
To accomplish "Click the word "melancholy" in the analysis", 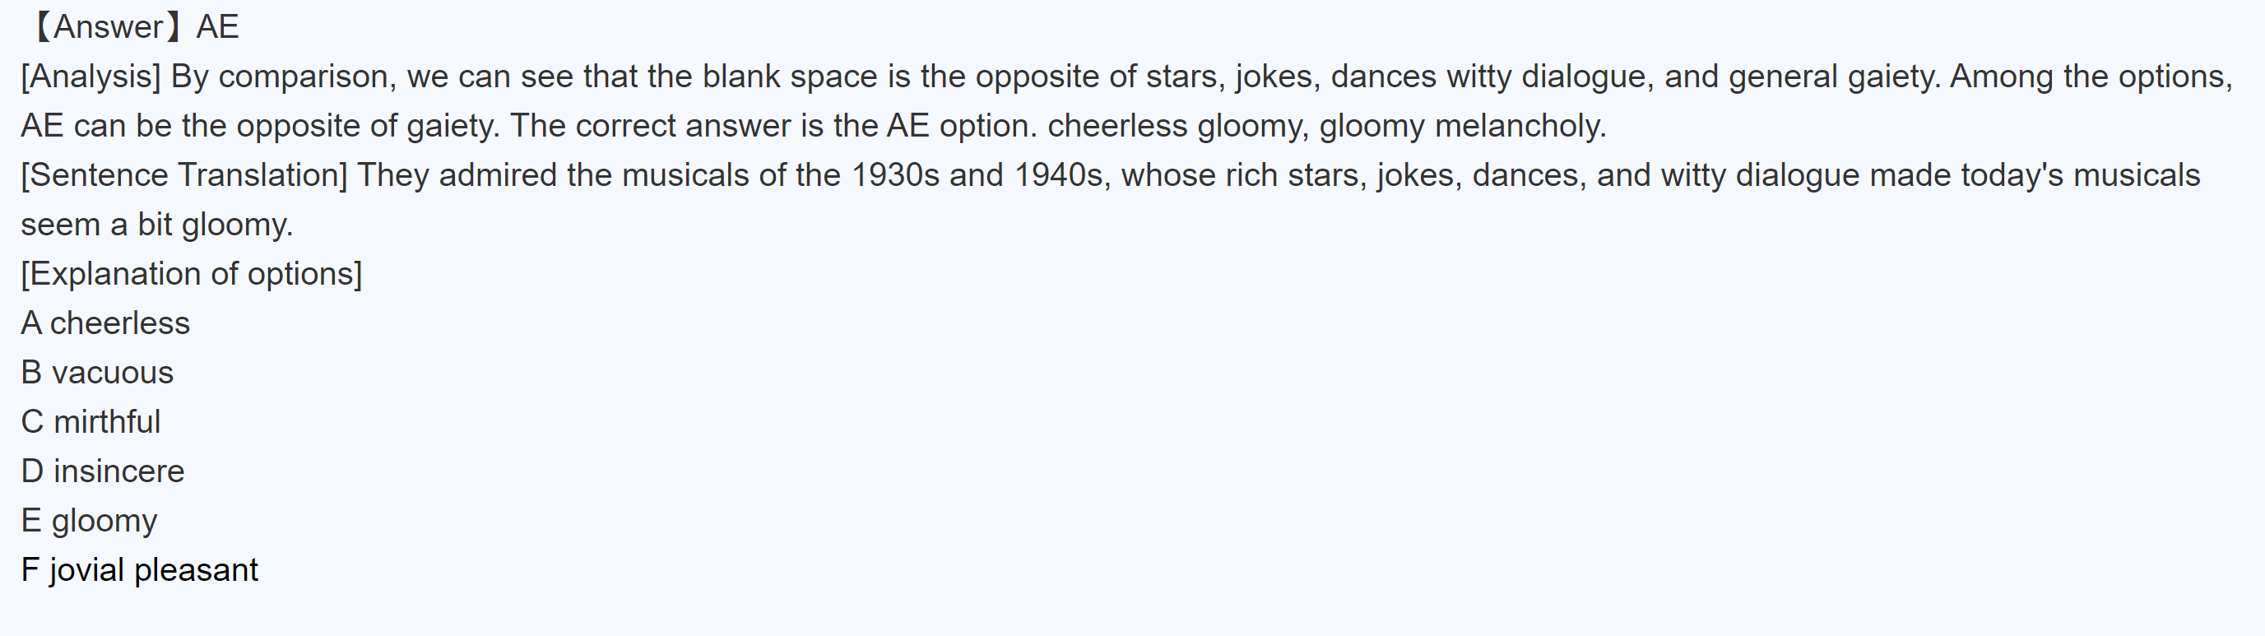I will tap(1519, 126).
